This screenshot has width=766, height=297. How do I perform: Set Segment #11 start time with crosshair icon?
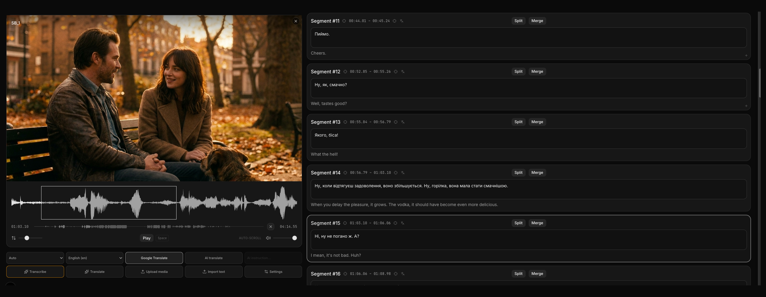[344, 21]
